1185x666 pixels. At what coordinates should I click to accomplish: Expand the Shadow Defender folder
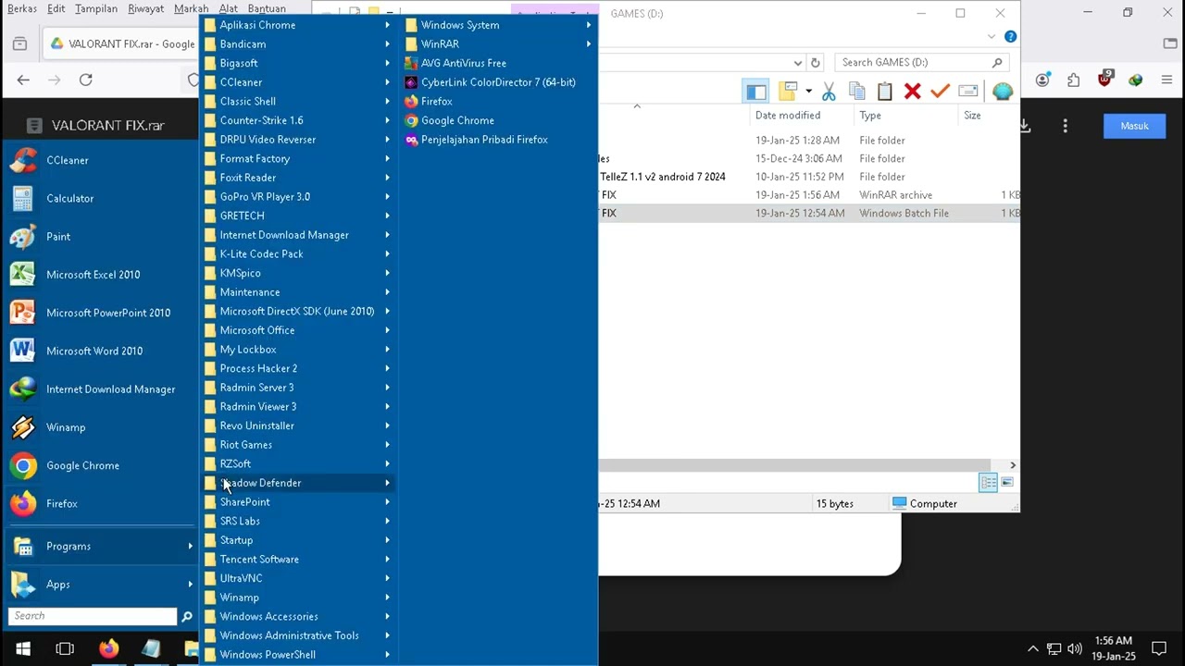point(298,483)
